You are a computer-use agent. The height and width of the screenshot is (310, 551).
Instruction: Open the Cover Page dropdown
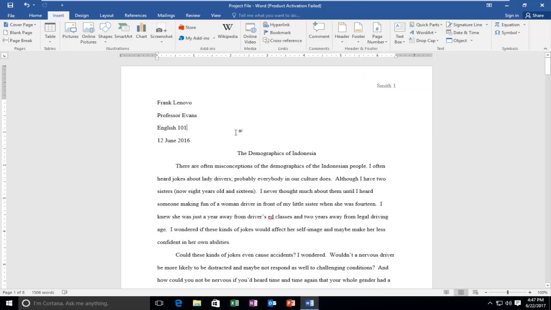21,25
